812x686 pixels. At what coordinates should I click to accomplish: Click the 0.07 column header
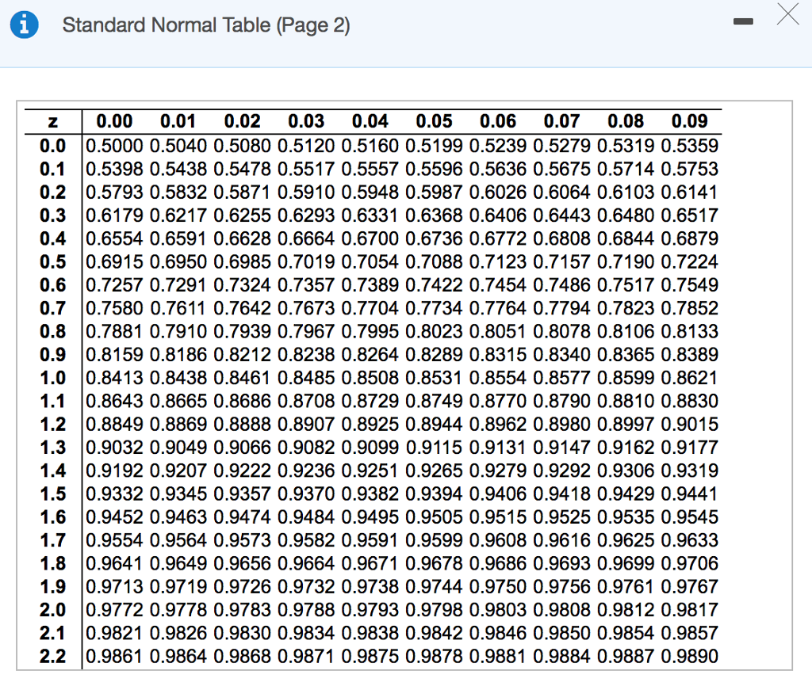click(563, 121)
